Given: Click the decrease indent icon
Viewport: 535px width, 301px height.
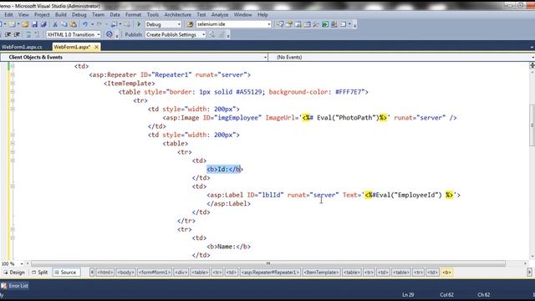Looking at the screenshot, I should coord(8,34).
